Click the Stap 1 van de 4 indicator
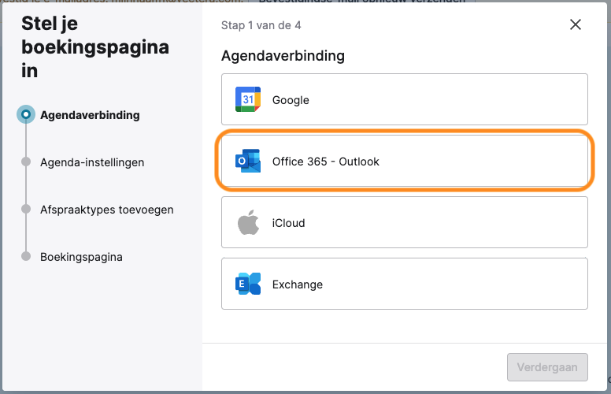This screenshot has height=394, width=611. point(261,25)
